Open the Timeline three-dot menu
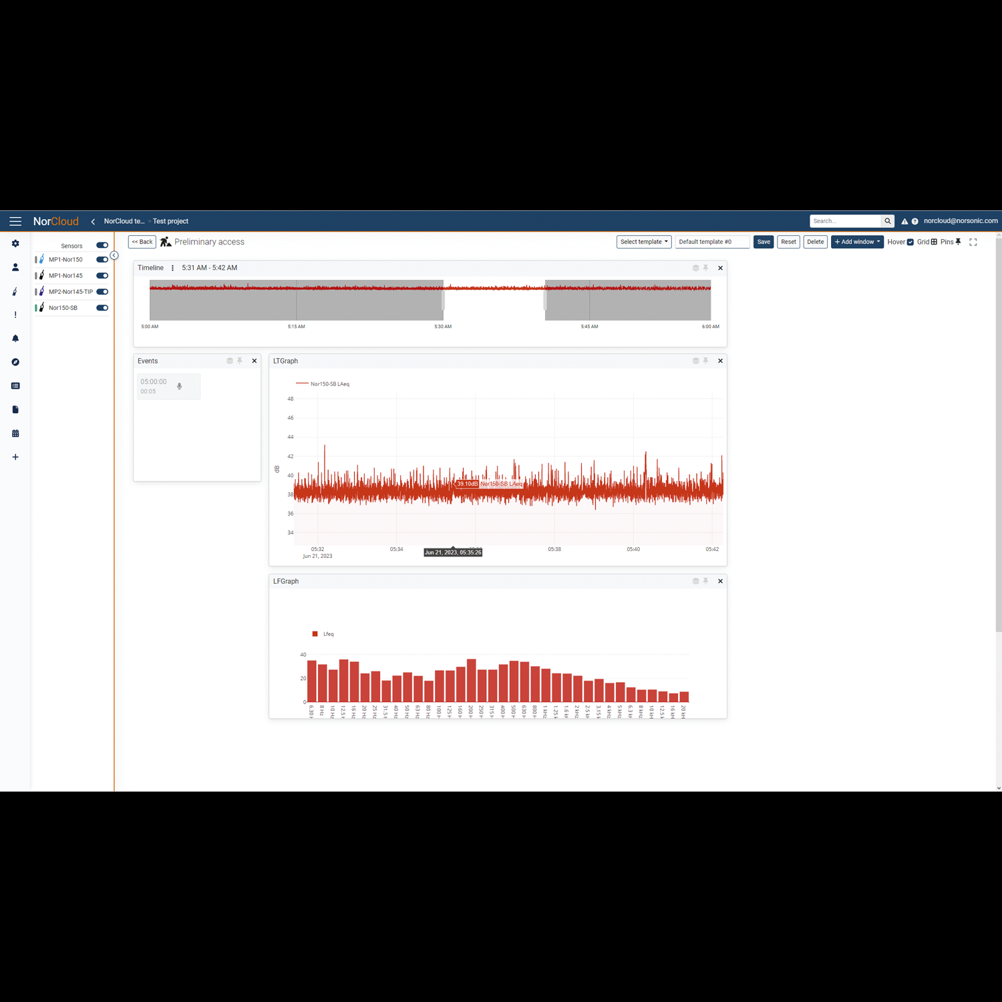The image size is (1002, 1002). (x=172, y=268)
